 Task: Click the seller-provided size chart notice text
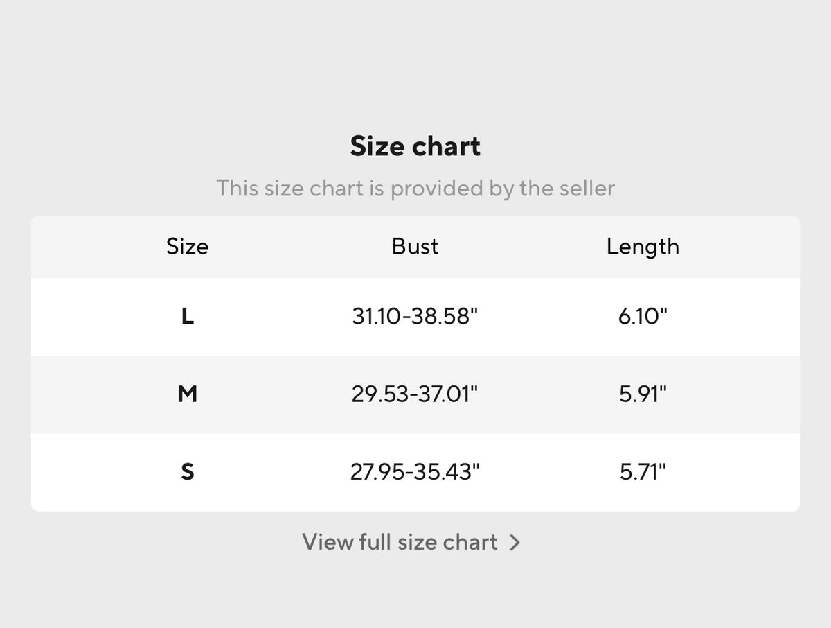415,188
